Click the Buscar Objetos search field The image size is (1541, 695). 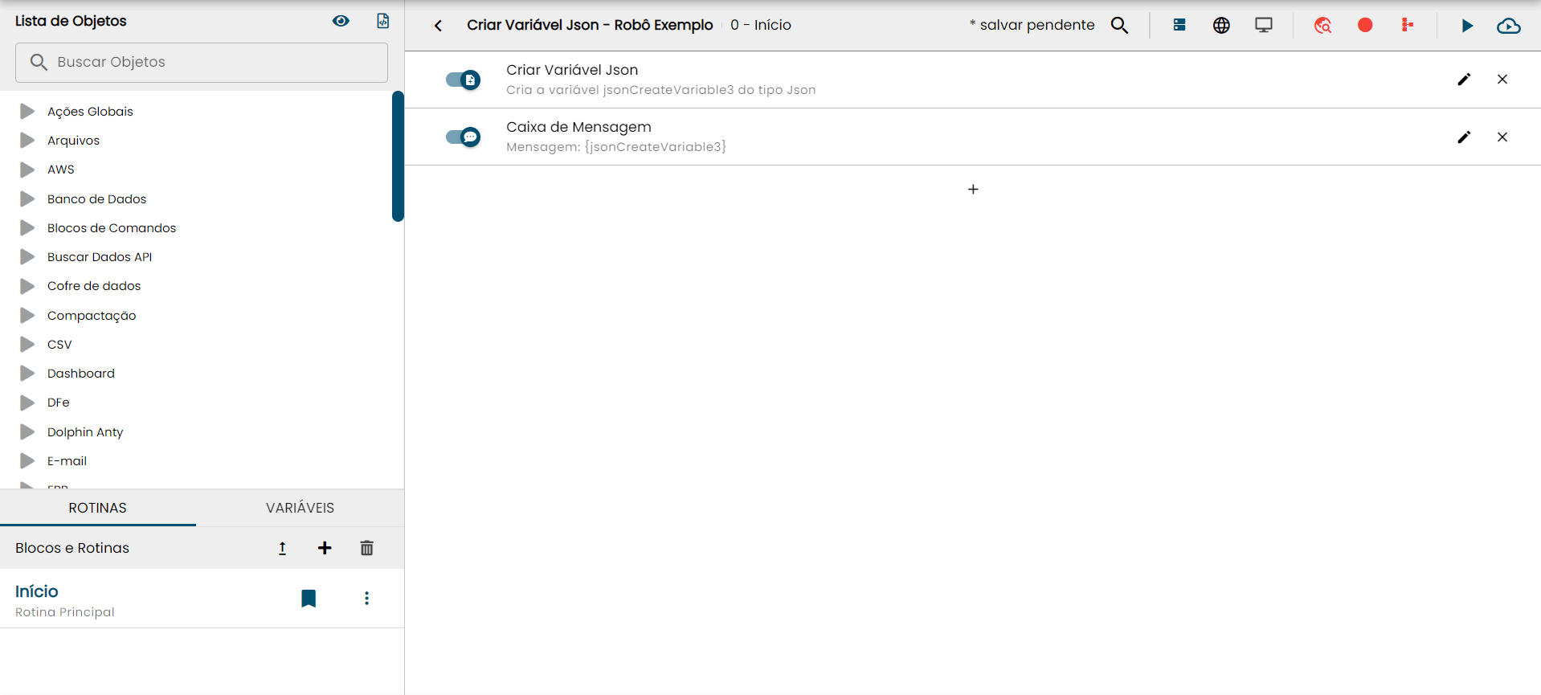(x=201, y=62)
